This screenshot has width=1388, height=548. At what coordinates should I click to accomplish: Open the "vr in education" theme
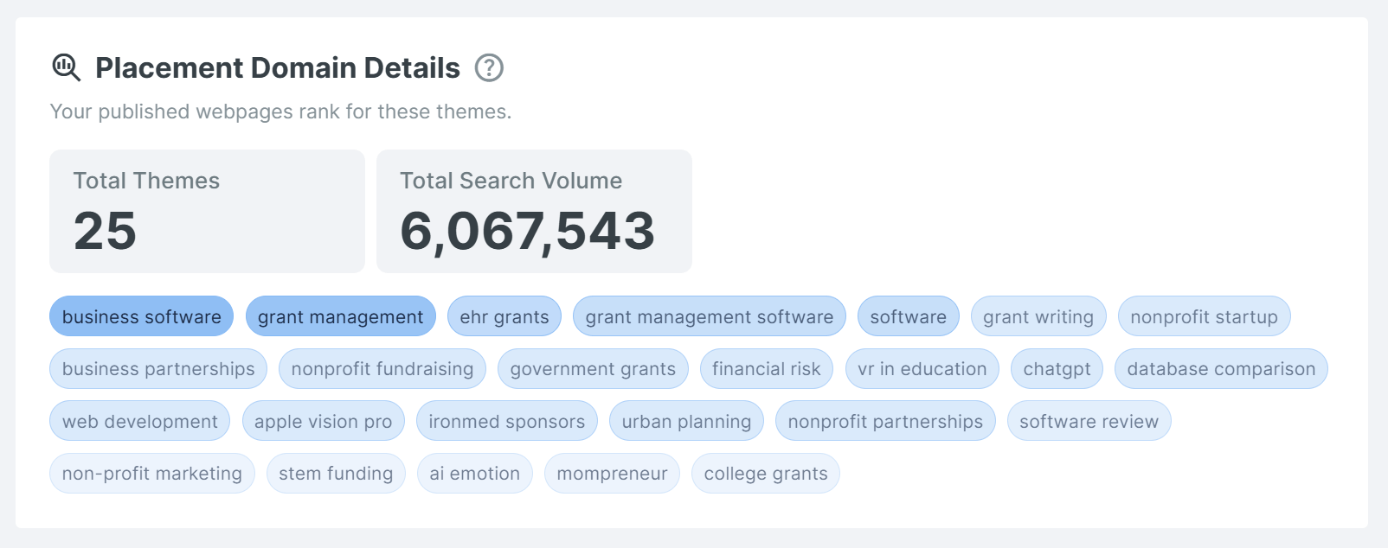tap(922, 369)
